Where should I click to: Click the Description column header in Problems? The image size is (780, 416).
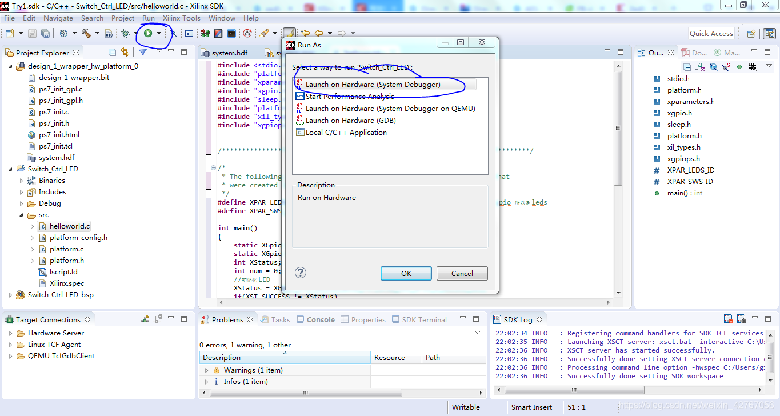coord(285,358)
